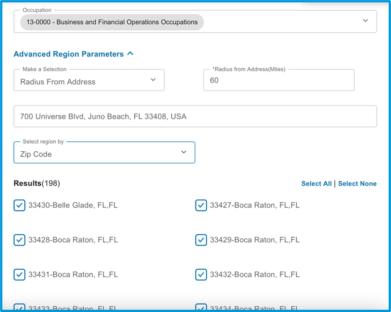Click the Business and Financial Operations Occupations chip
This screenshot has width=391, height=312.
point(112,22)
